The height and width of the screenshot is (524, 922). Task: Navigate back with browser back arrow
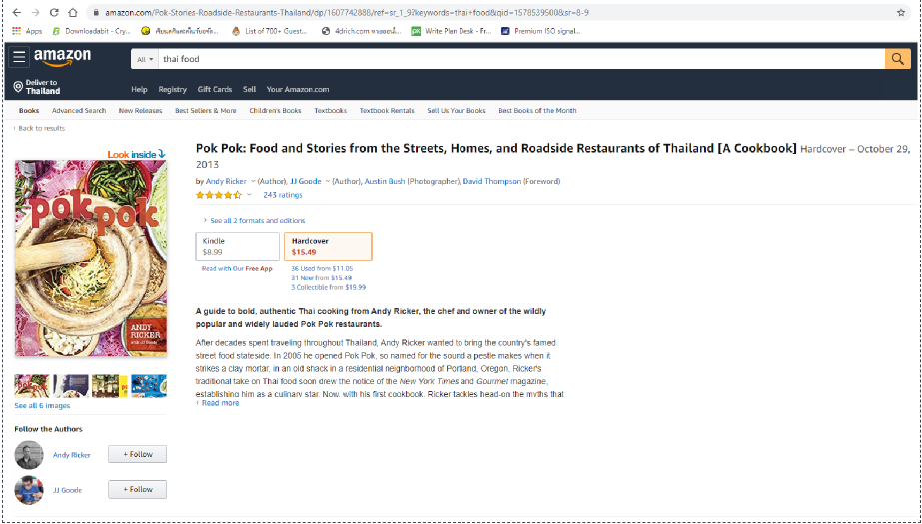pyautogui.click(x=16, y=12)
